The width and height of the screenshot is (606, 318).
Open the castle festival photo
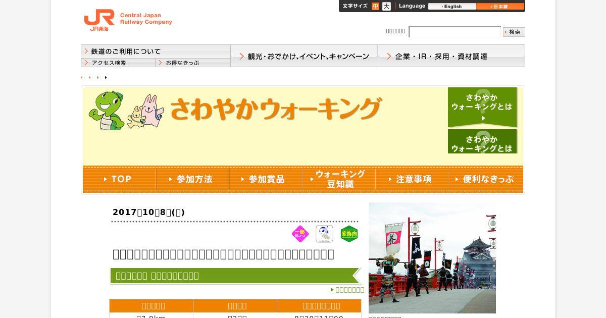pyautogui.click(x=432, y=258)
